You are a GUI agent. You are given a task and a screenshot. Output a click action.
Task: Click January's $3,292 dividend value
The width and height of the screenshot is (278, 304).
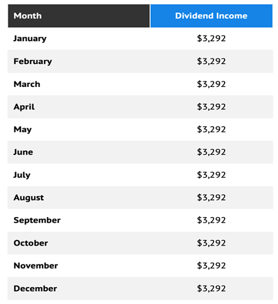point(211,38)
